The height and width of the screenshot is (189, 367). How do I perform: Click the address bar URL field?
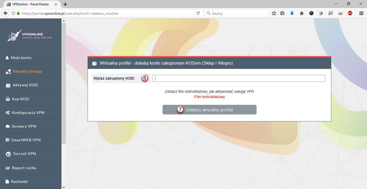click(107, 13)
